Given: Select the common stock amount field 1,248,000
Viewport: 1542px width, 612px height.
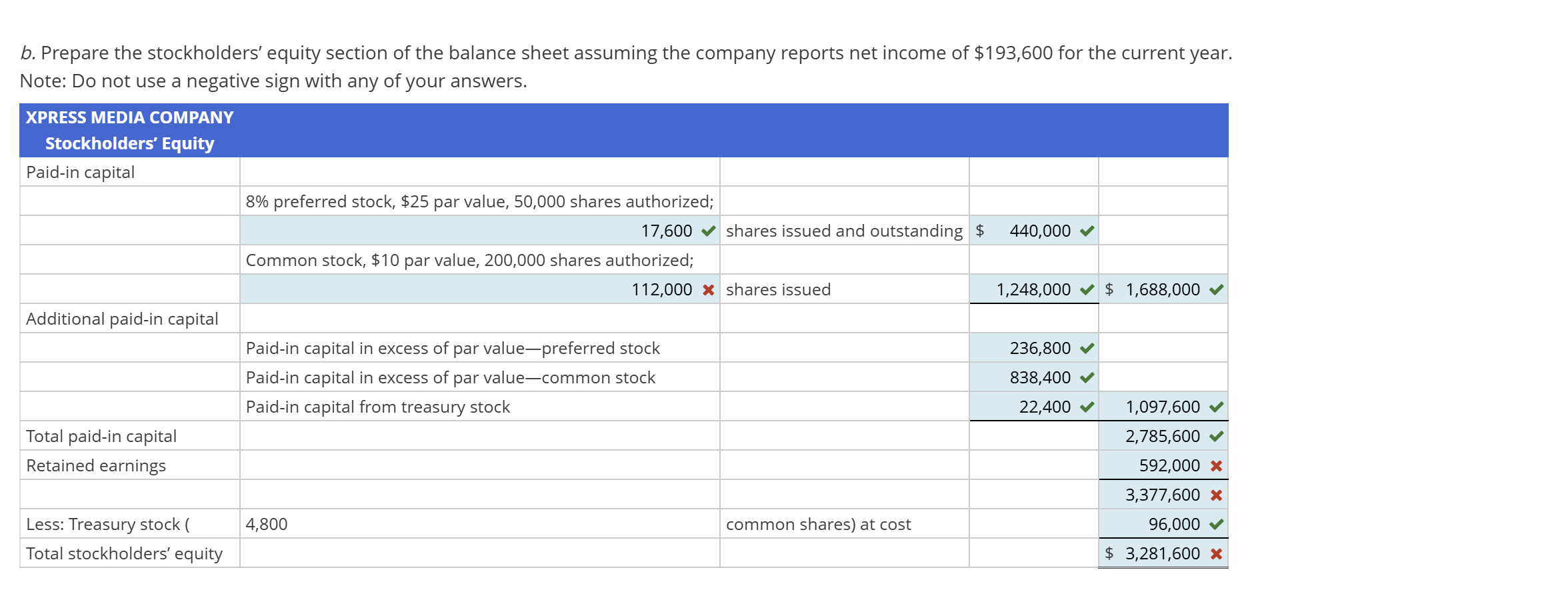Looking at the screenshot, I should pos(1033,289).
